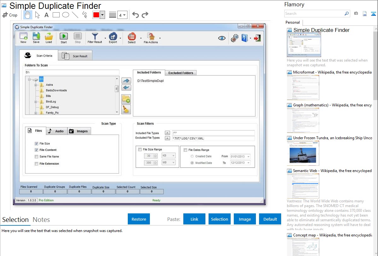Remove folder with left arrow button
This screenshot has width=378, height=256.
(126, 87)
